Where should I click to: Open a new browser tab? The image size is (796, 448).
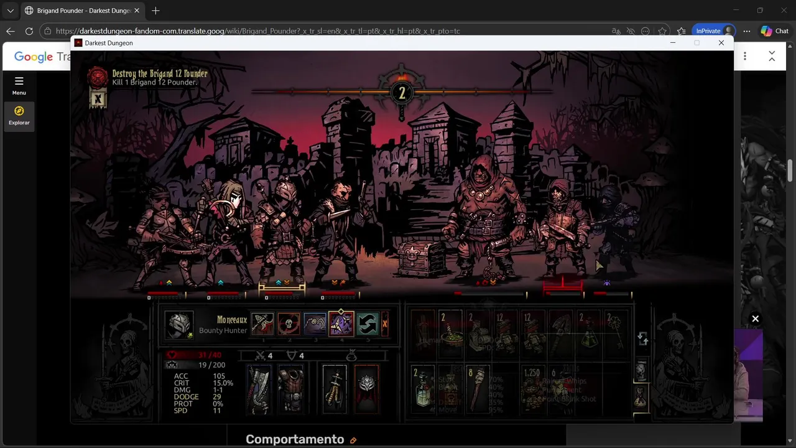[x=155, y=11]
